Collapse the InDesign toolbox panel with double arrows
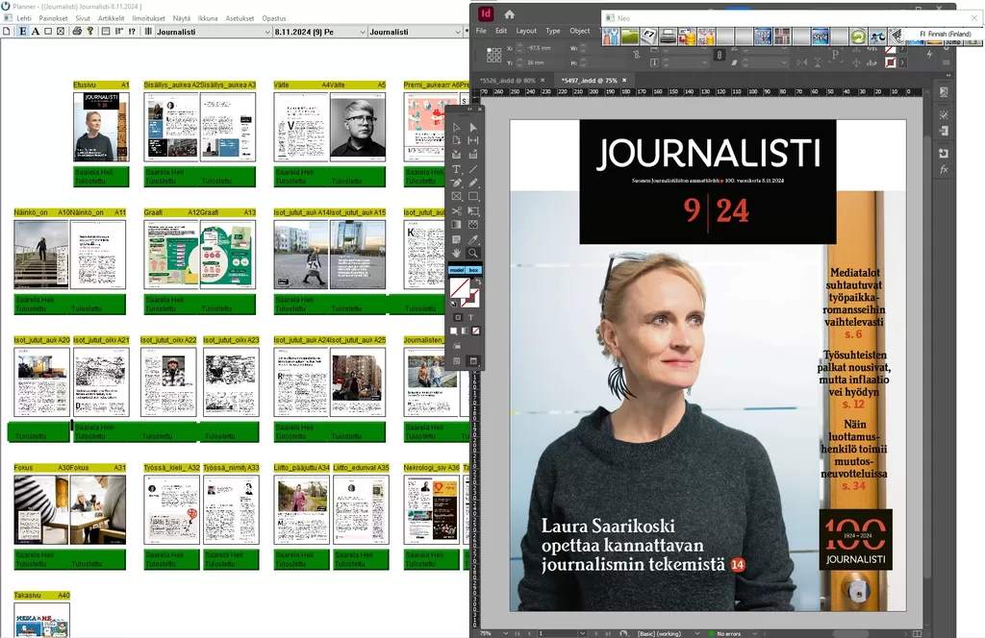Image resolution: width=985 pixels, height=638 pixels. (x=469, y=110)
